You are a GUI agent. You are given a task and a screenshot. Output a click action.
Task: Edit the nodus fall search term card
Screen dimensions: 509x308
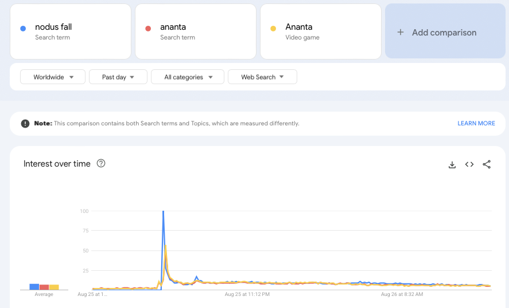[71, 31]
